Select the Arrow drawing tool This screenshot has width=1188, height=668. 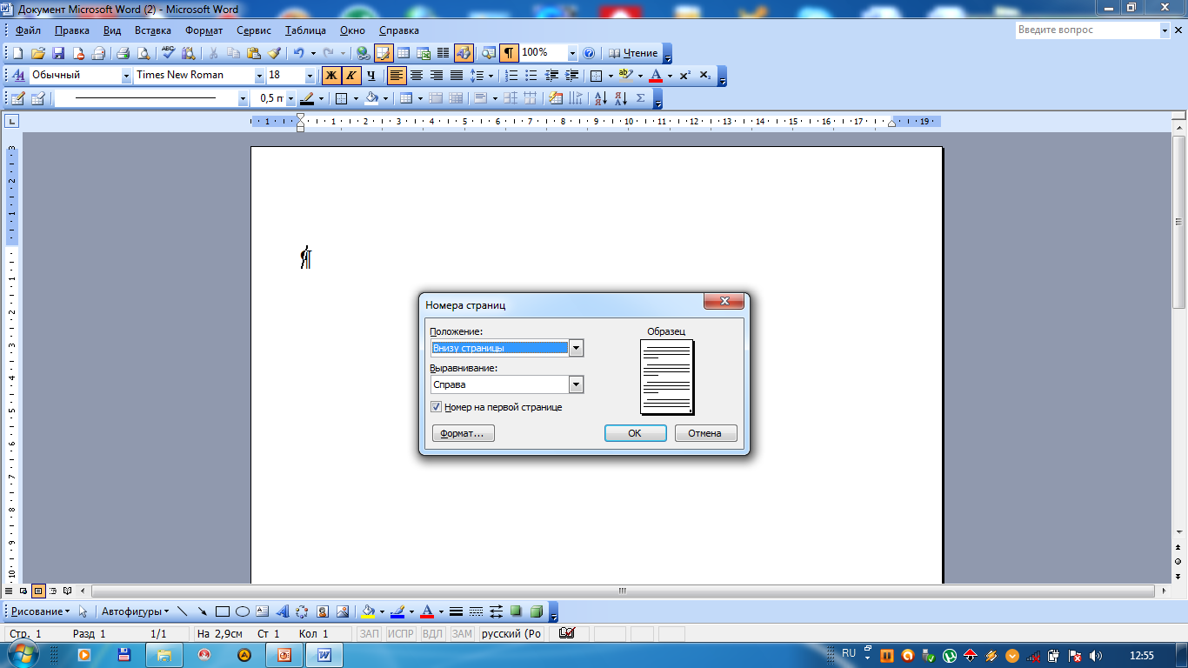[x=203, y=611]
